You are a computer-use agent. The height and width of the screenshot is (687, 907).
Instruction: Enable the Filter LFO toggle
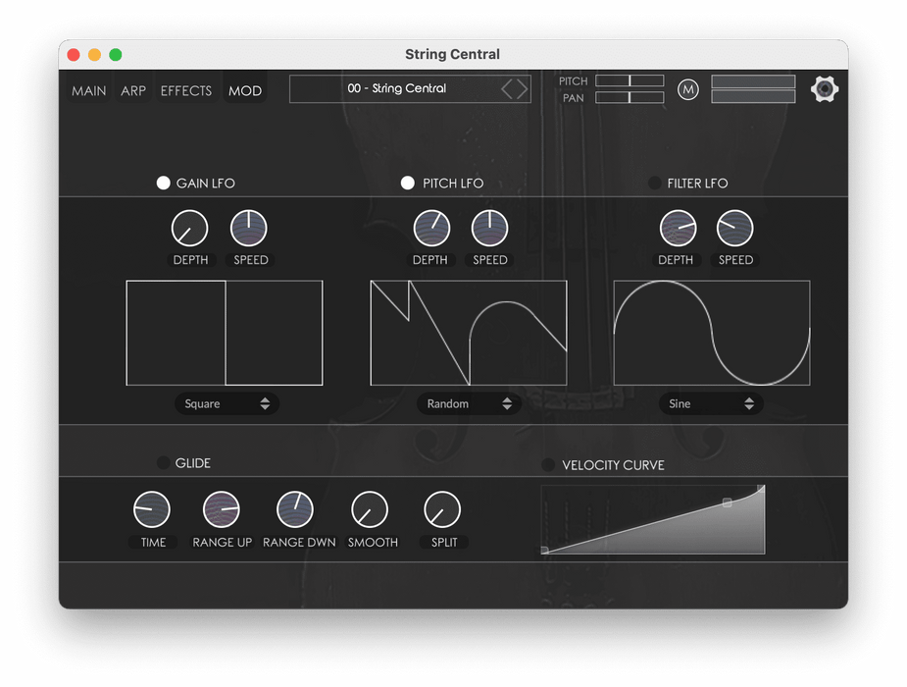point(654,184)
